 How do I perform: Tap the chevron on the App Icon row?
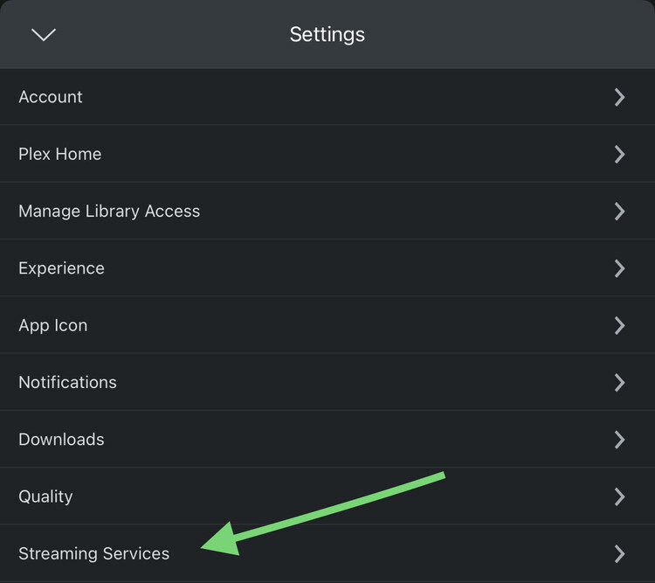click(x=619, y=325)
